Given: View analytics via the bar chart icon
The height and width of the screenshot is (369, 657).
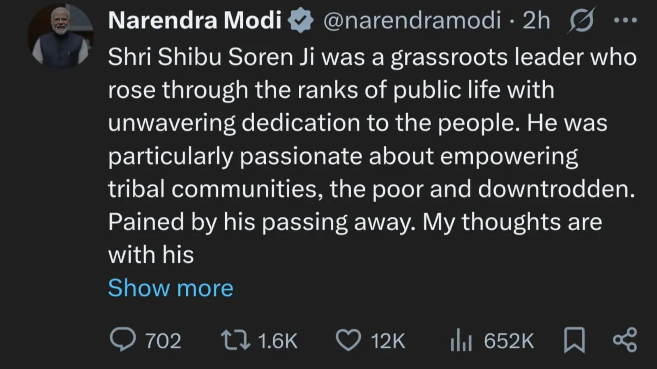Looking at the screenshot, I should tap(461, 341).
